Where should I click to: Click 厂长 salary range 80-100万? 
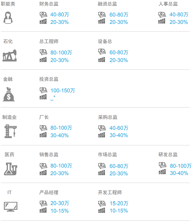click(61, 128)
